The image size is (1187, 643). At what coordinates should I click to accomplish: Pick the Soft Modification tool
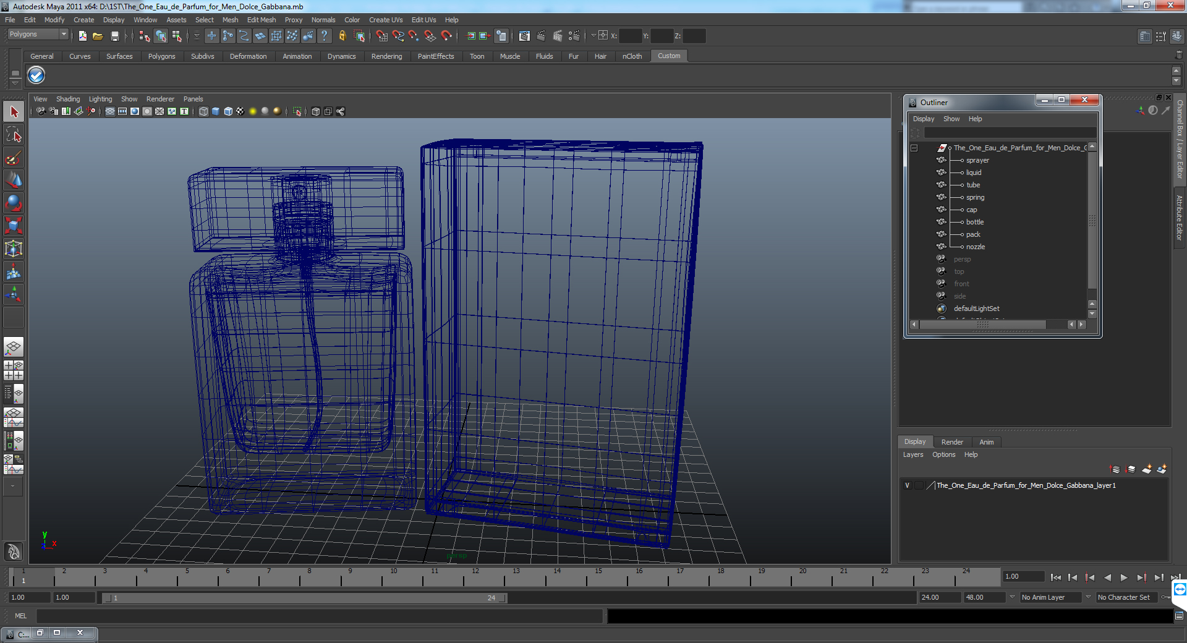pos(14,271)
